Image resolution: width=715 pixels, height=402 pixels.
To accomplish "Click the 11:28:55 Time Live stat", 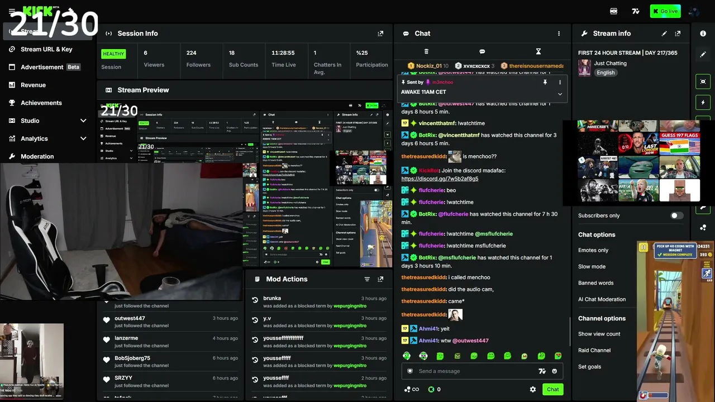I will click(283, 59).
